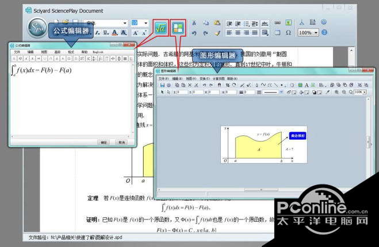Save drawing in the graphics editor toolbar
Viewport: 379px width, 247px height.
(162, 85)
